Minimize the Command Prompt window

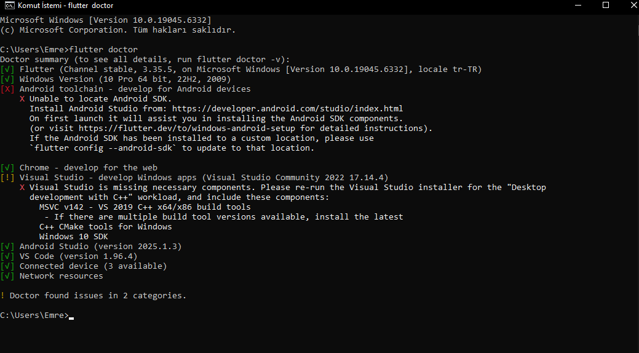577,6
